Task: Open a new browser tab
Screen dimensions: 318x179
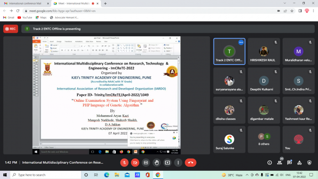Action: 105,4
